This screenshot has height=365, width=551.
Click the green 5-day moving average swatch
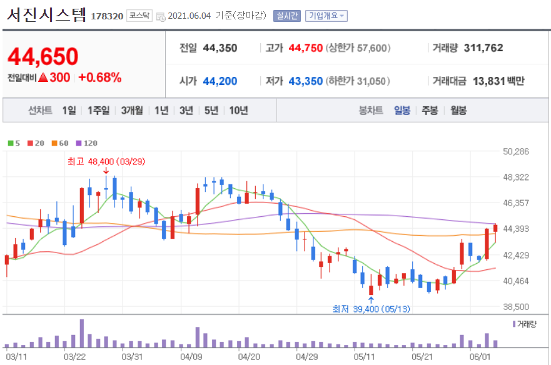point(11,143)
